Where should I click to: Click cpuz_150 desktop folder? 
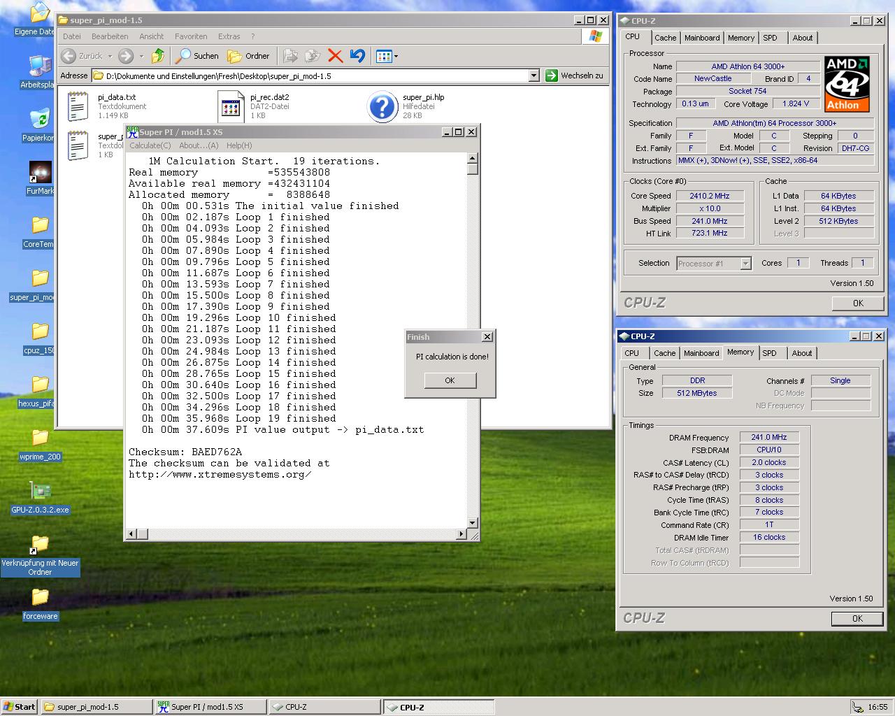pos(40,331)
